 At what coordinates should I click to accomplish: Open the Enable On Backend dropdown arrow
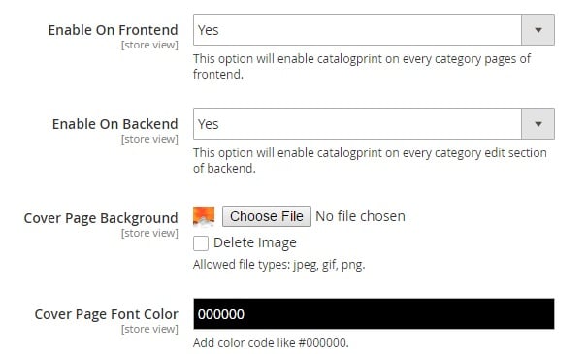(538, 124)
